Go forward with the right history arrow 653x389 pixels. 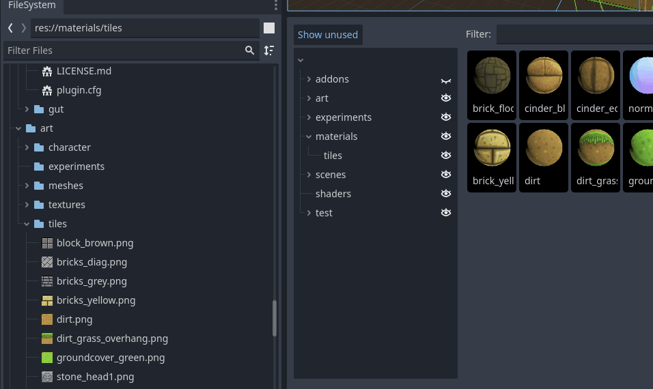click(x=24, y=28)
